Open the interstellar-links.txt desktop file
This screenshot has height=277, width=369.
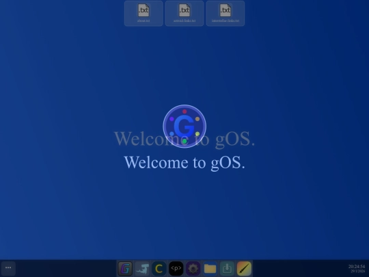[x=225, y=14]
